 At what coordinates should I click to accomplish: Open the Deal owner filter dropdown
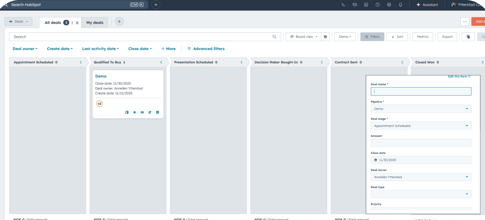[x=25, y=49]
